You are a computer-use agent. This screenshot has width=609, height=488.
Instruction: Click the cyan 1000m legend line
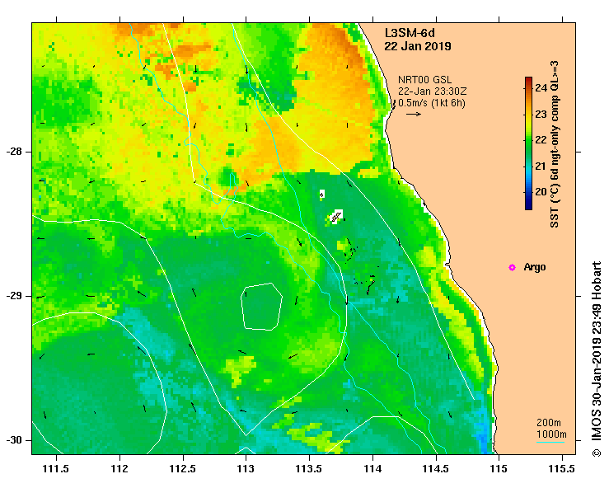(x=550, y=442)
